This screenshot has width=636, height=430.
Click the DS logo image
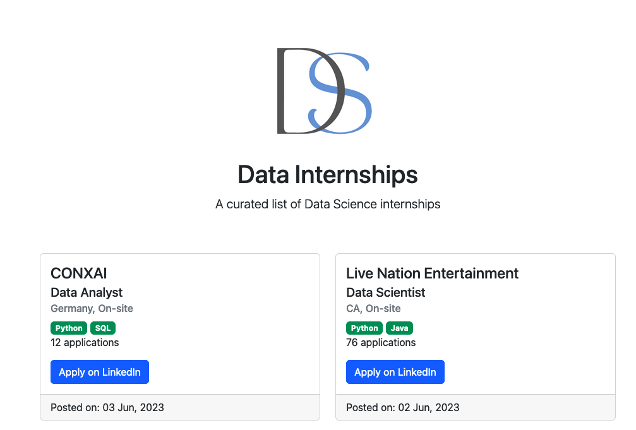tap(324, 91)
